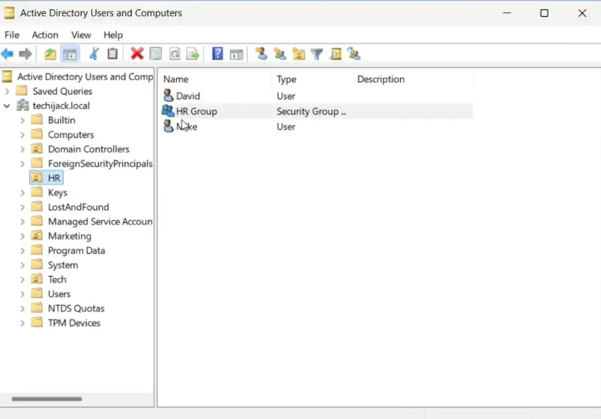Click the Refresh toolbar icon
This screenshot has width=601, height=419.
pos(175,54)
